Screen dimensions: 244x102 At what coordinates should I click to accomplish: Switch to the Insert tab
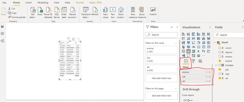pyautogui.click(x=29, y=3)
